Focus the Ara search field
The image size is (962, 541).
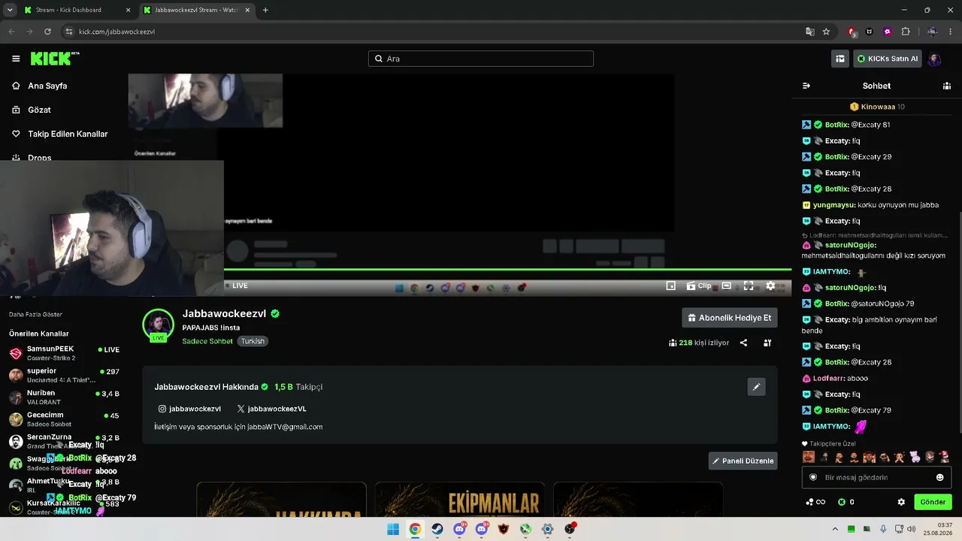tap(481, 59)
